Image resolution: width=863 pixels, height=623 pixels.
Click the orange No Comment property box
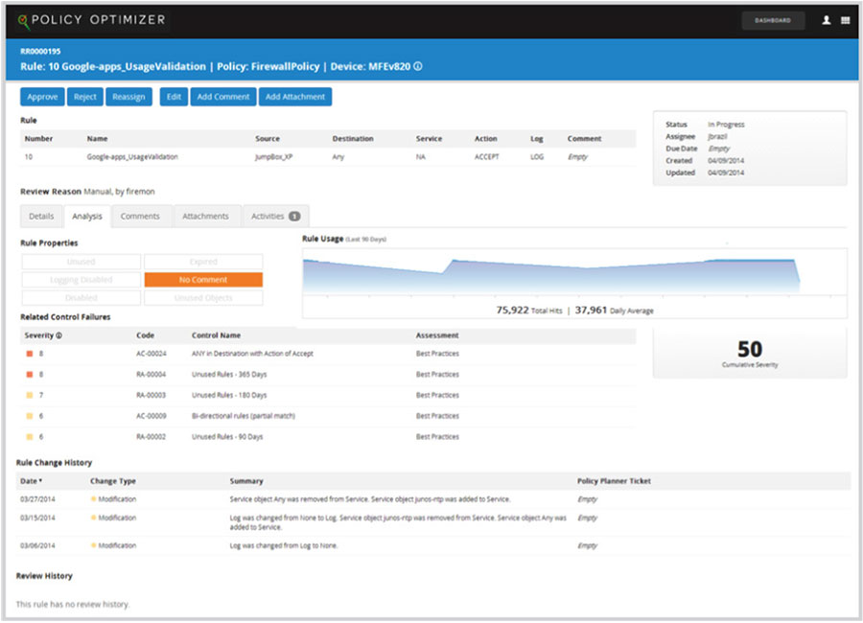pyautogui.click(x=203, y=280)
